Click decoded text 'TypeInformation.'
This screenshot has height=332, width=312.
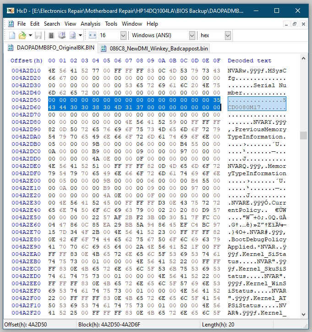[257, 137]
